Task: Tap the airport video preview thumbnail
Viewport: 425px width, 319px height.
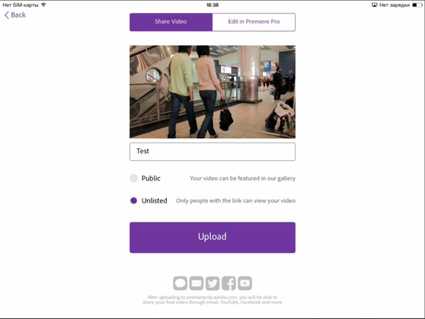Action: 213,92
